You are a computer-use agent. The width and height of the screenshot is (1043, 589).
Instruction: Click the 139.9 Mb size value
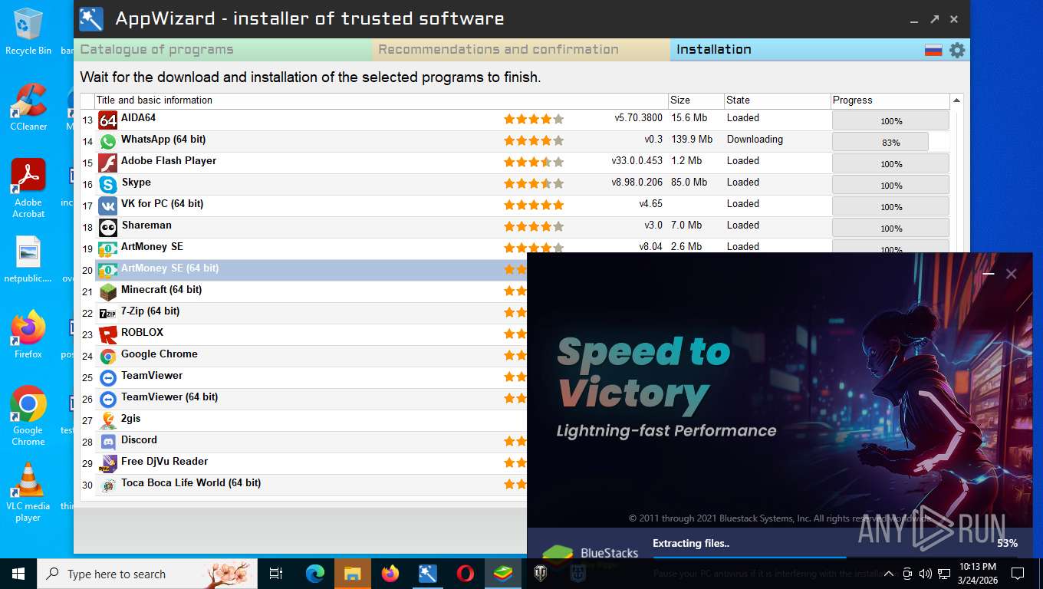692,140
